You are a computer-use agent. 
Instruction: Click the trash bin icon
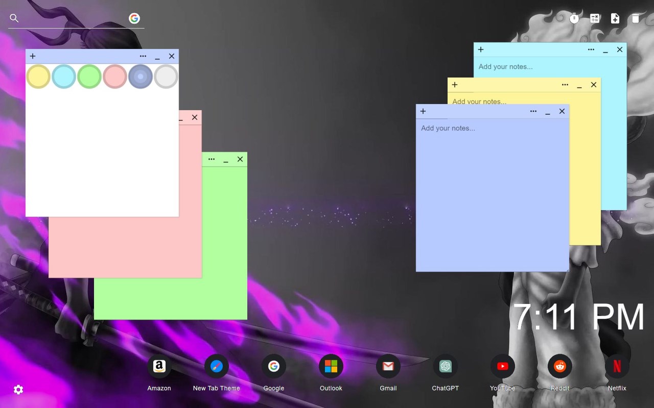pyautogui.click(x=636, y=18)
